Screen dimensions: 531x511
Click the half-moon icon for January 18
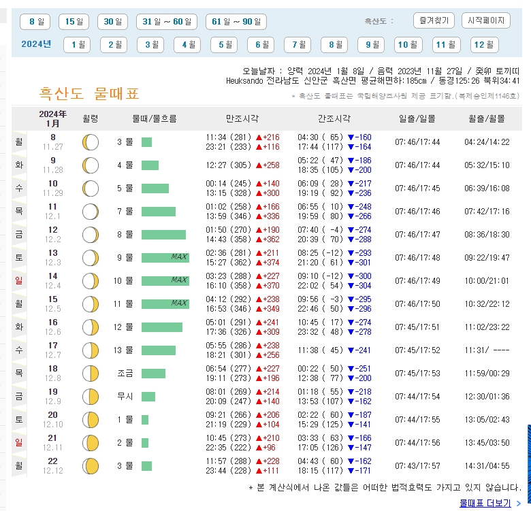tap(91, 374)
